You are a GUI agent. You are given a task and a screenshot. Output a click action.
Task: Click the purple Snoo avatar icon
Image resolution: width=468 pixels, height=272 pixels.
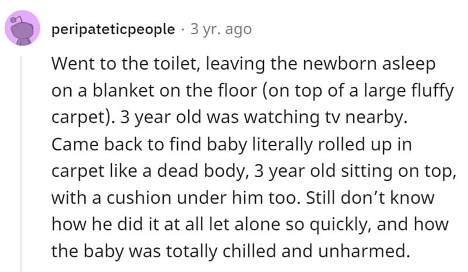pyautogui.click(x=23, y=29)
